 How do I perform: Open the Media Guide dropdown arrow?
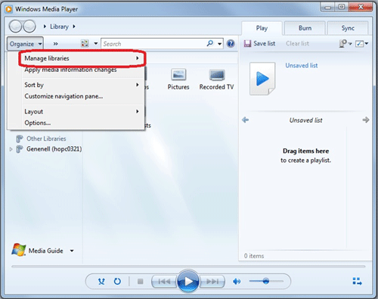click(72, 251)
